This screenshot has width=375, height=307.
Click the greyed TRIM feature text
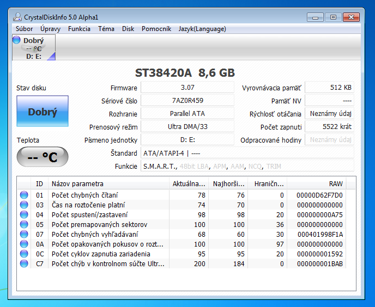coord(274,166)
